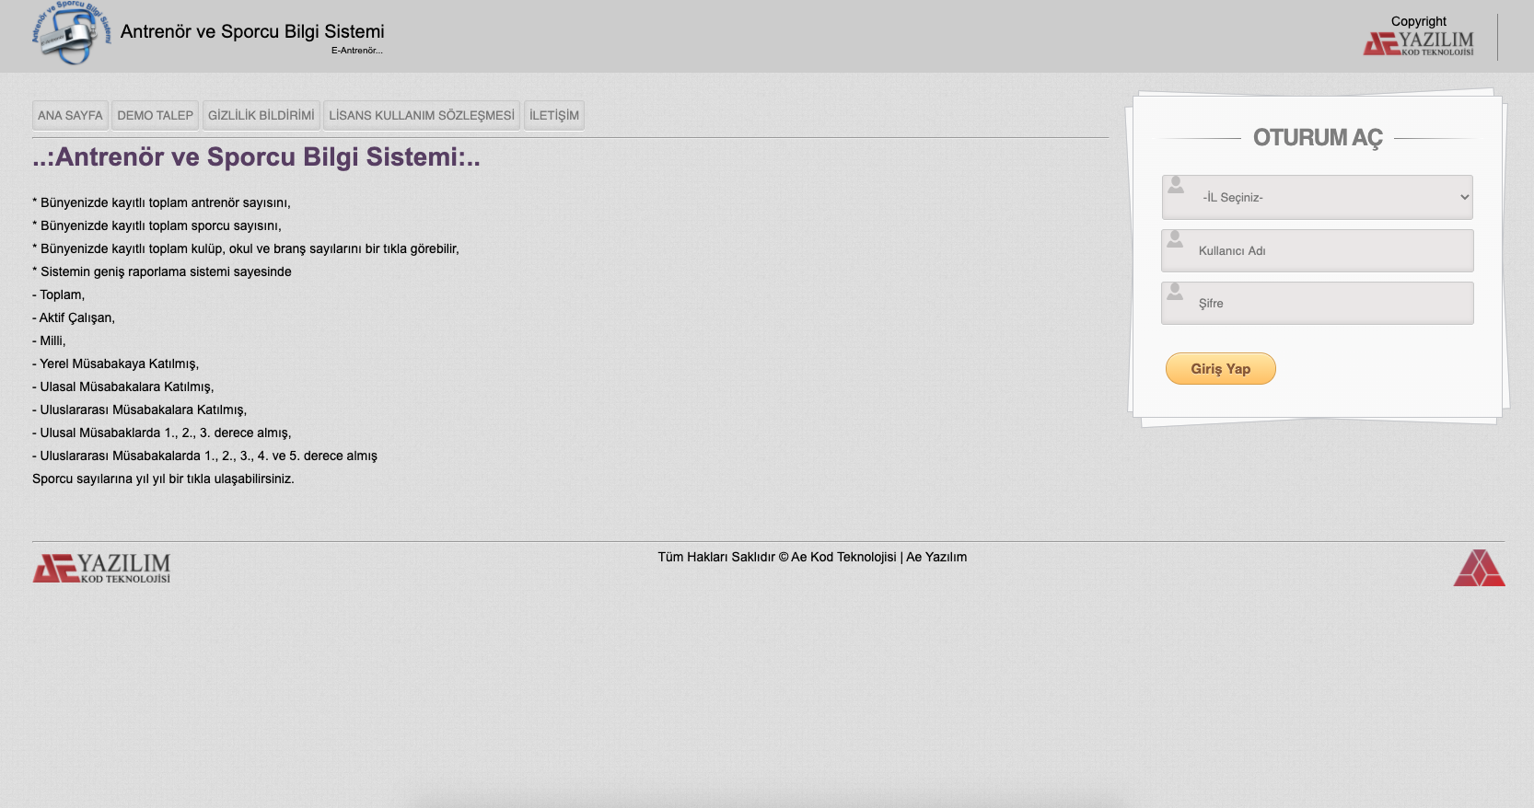This screenshot has height=808, width=1534.
Task: Click the Tüm Hakları Saklıdır footer text
Action: tap(716, 557)
